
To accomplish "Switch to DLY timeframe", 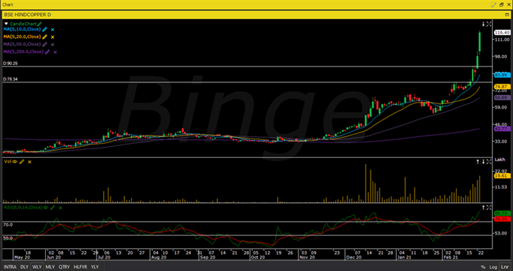I will coord(24,267).
